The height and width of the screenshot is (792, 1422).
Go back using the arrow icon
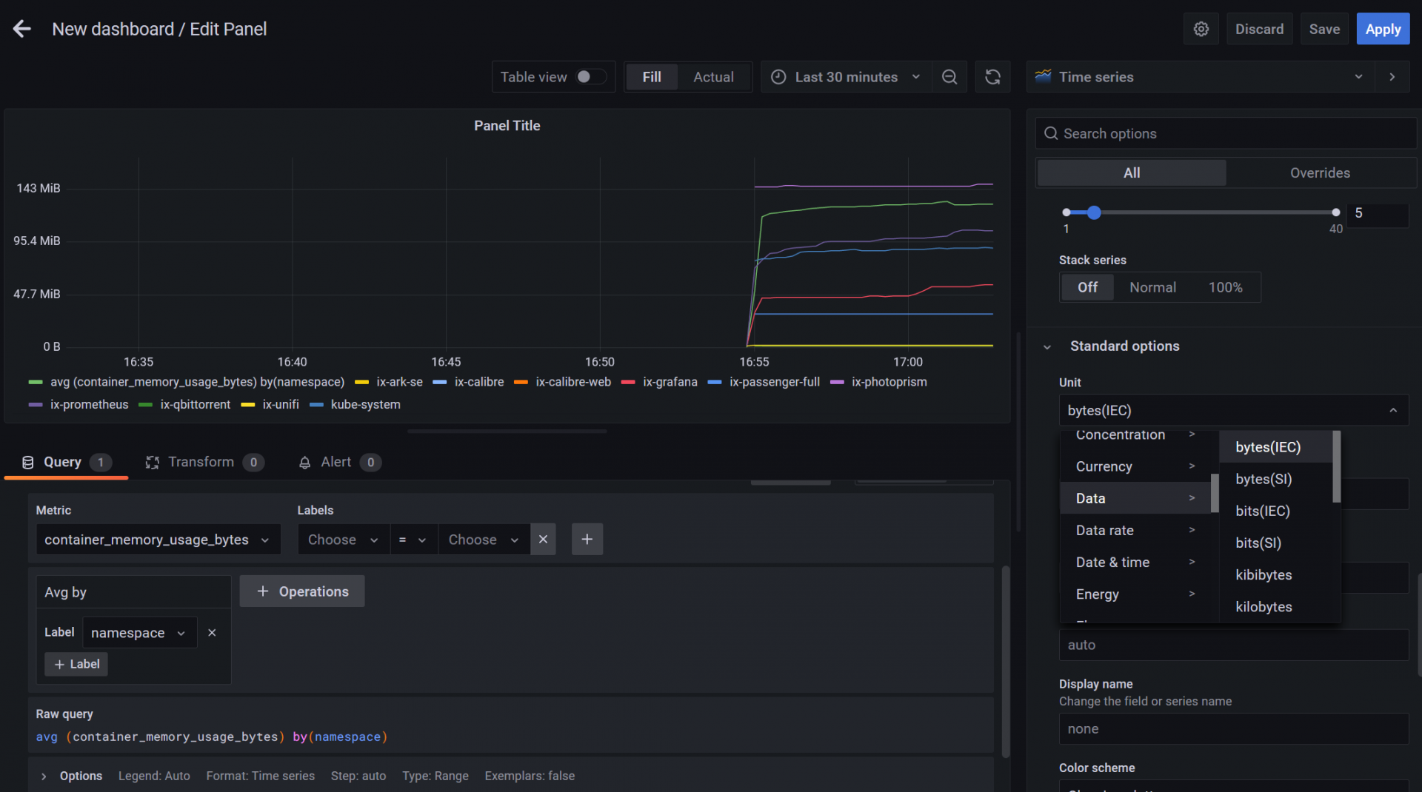click(x=22, y=29)
